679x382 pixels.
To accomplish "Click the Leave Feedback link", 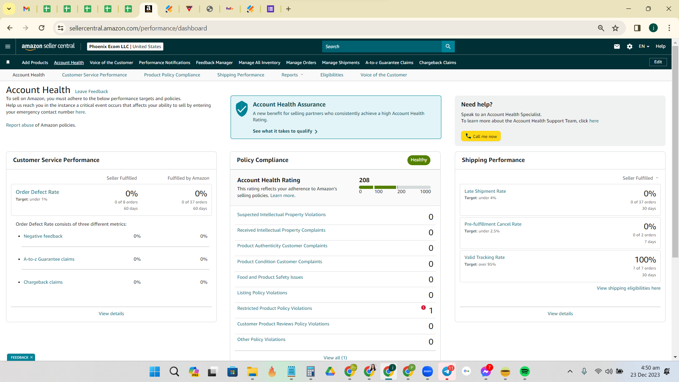I will [92, 91].
